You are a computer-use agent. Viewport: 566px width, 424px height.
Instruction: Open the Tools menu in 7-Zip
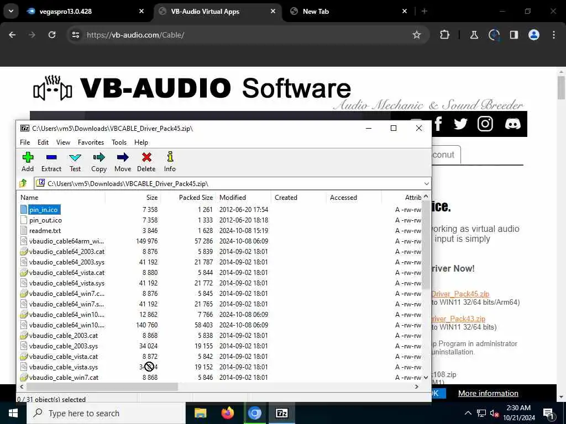pyautogui.click(x=119, y=142)
